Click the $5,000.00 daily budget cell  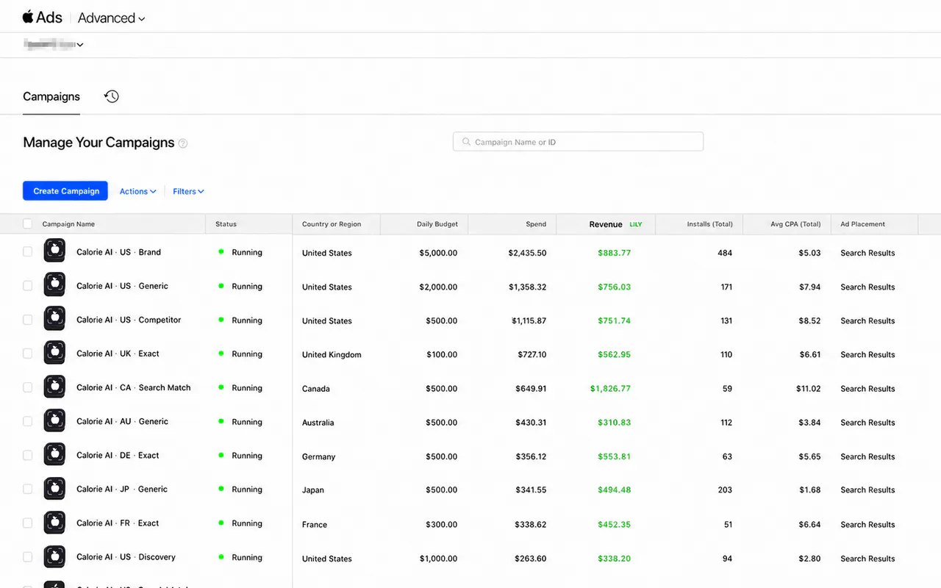coord(438,253)
